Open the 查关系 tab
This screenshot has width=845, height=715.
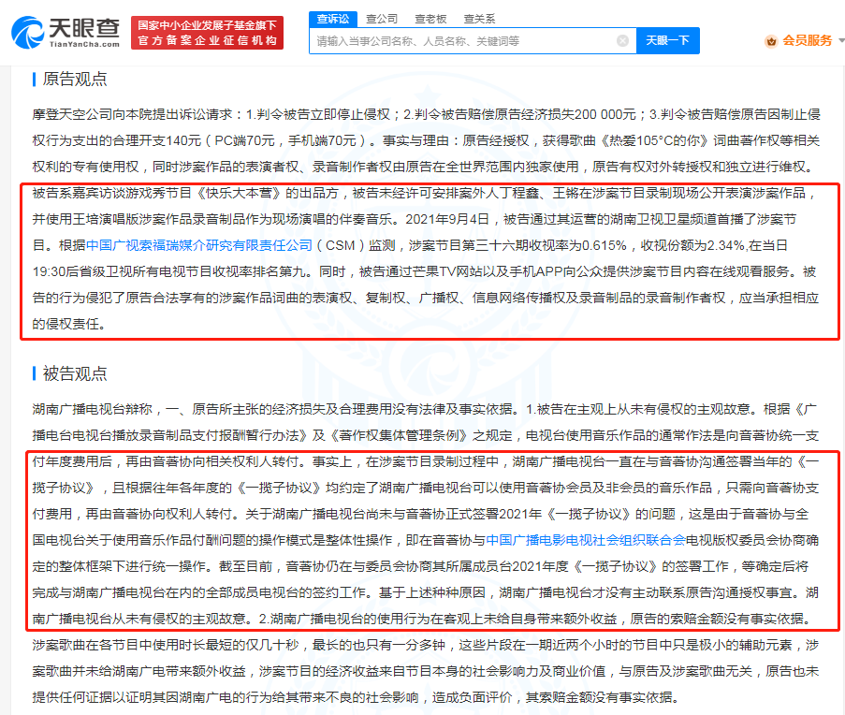[479, 19]
